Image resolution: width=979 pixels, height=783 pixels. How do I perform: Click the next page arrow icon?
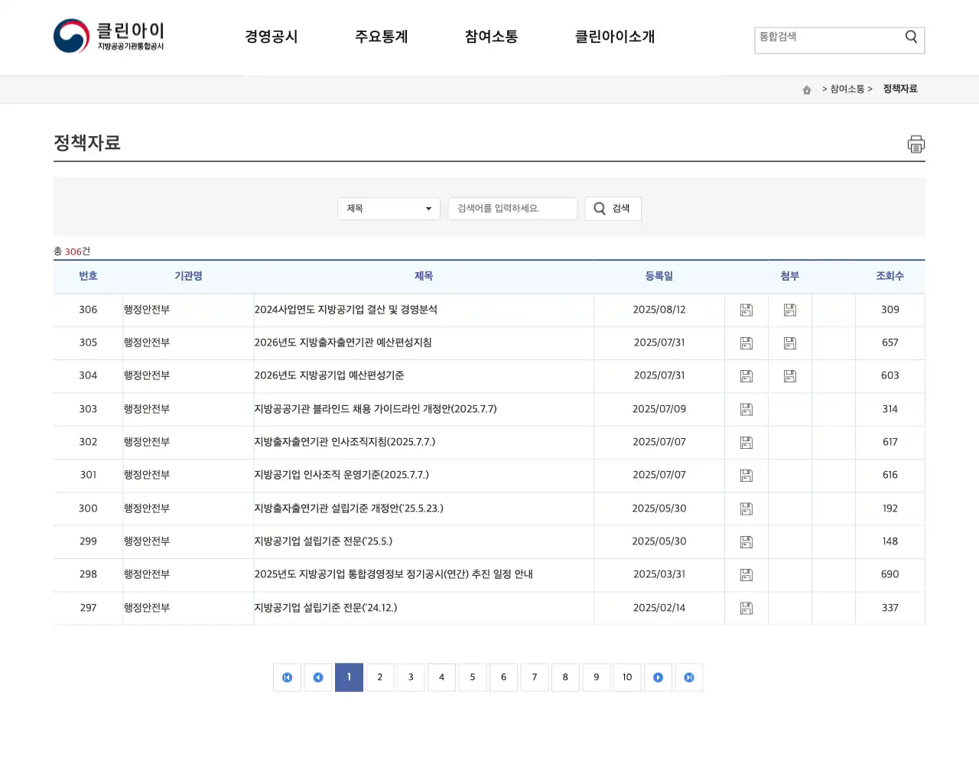click(x=658, y=677)
